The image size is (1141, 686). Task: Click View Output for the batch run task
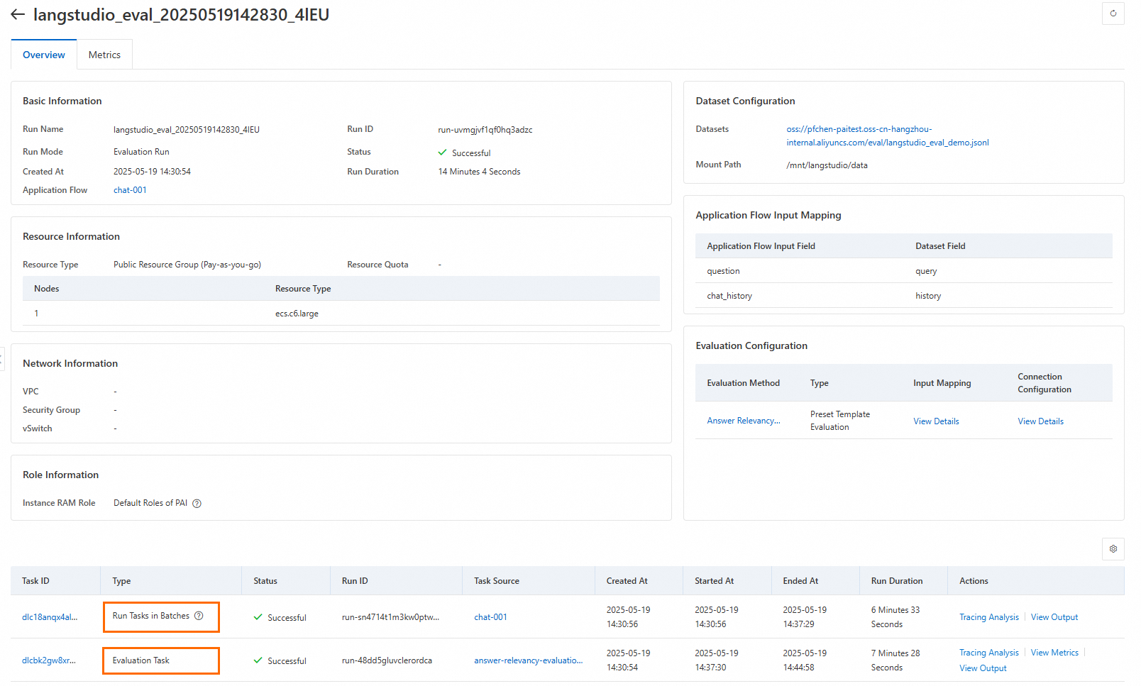tap(1054, 617)
